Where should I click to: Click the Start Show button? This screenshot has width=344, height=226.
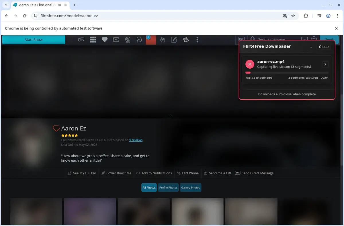pyautogui.click(x=34, y=40)
